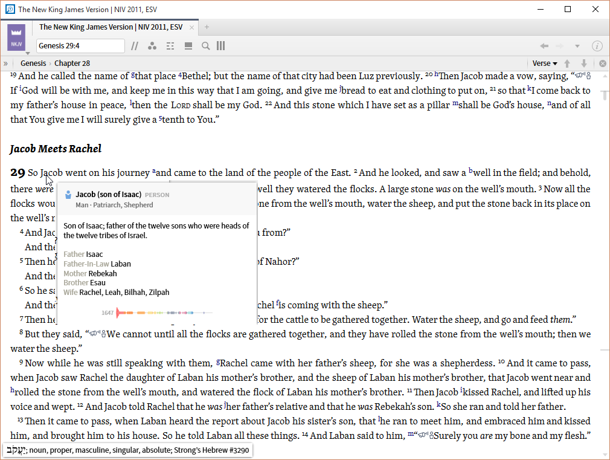Add a new tab with plus
610x460 pixels.
tap(207, 27)
